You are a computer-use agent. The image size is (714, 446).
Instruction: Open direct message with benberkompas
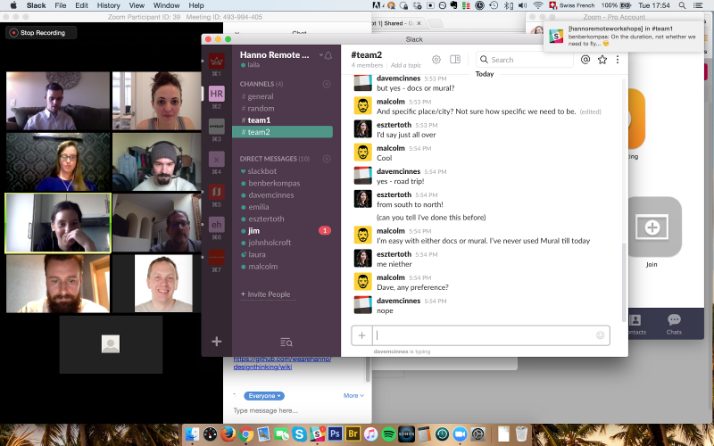(282, 183)
